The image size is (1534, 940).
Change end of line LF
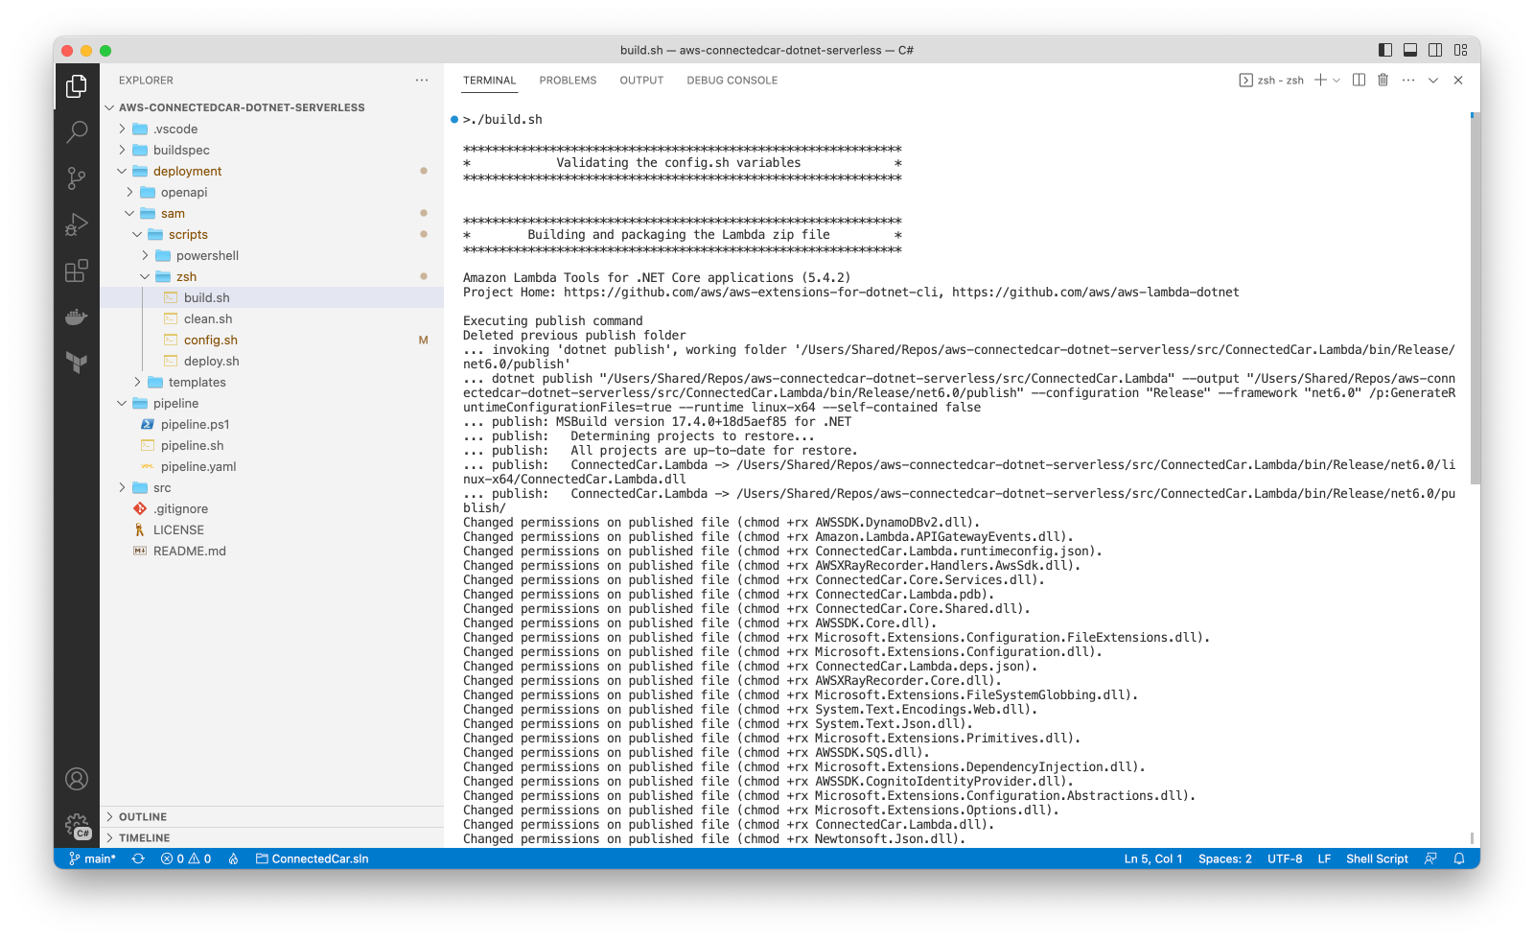coord(1324,858)
